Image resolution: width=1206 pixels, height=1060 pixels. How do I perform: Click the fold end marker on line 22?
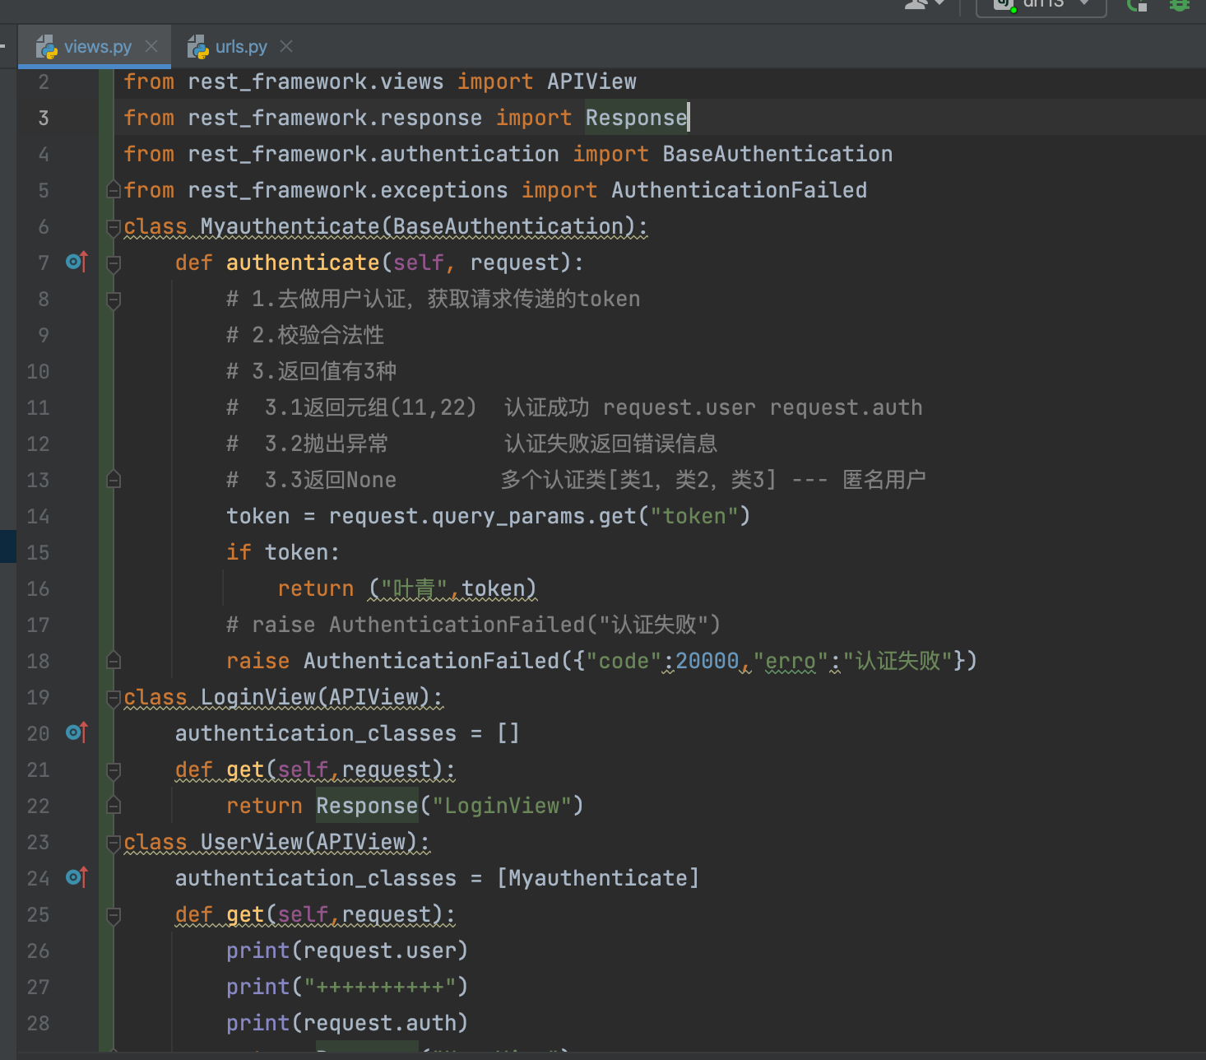point(114,806)
